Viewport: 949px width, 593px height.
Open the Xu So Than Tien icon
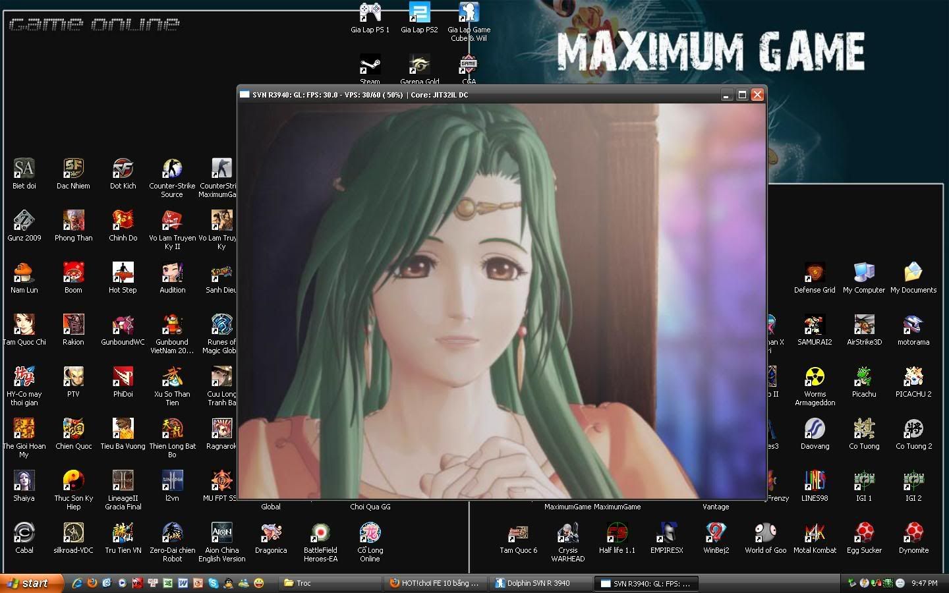pos(172,377)
